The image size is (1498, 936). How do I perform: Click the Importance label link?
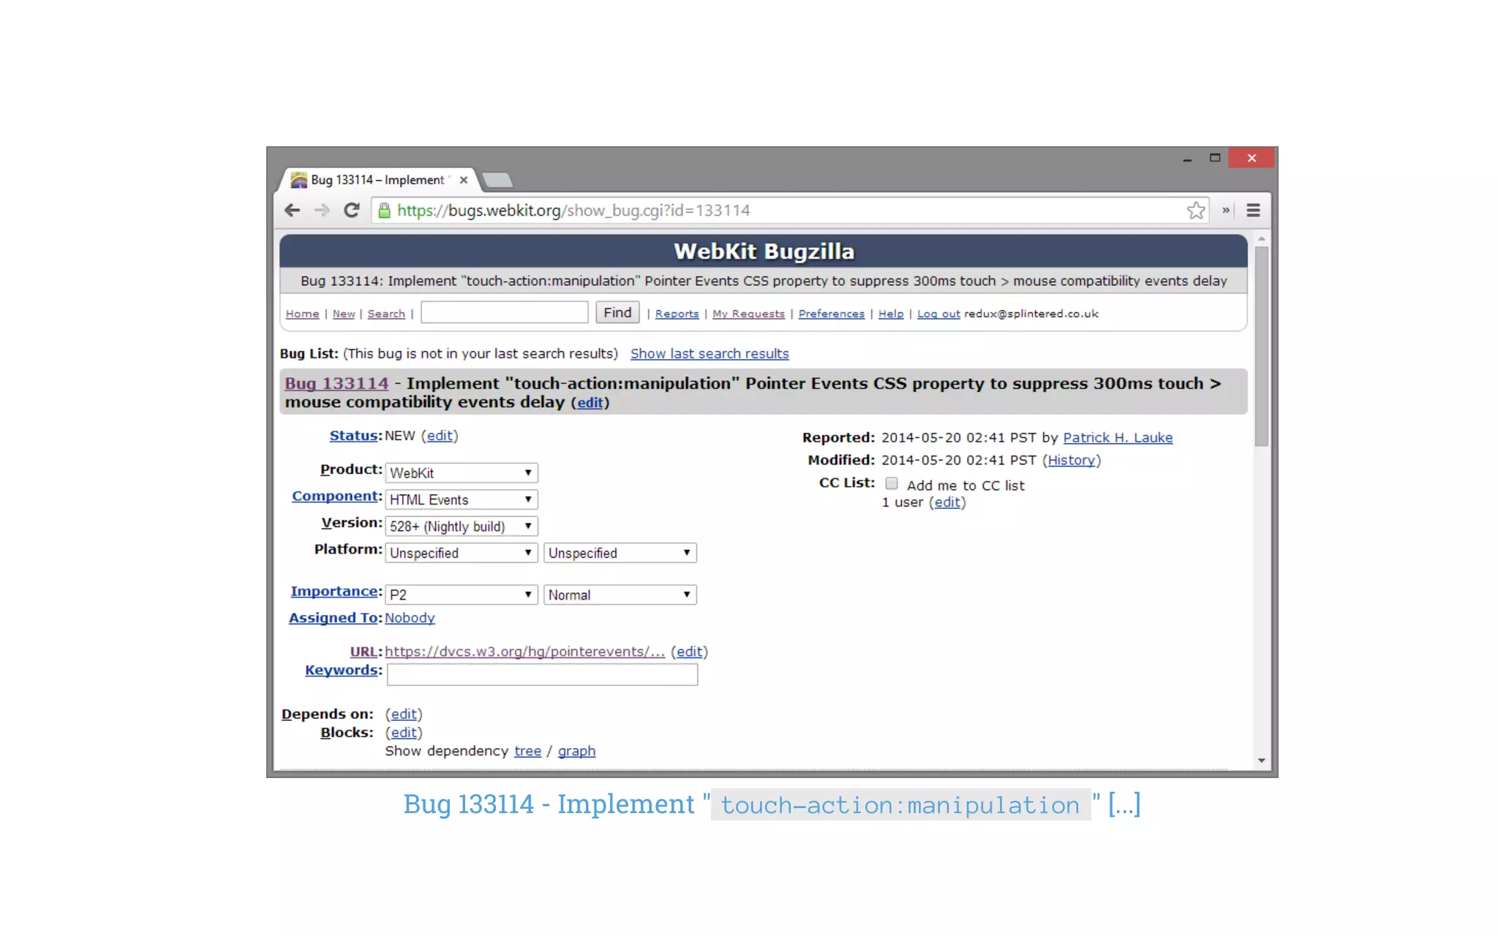(334, 592)
